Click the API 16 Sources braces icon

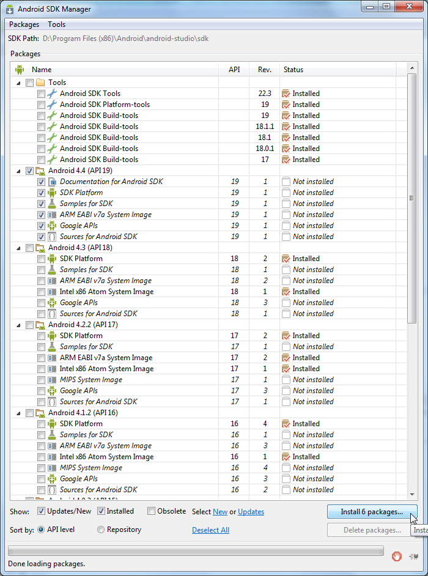52,490
